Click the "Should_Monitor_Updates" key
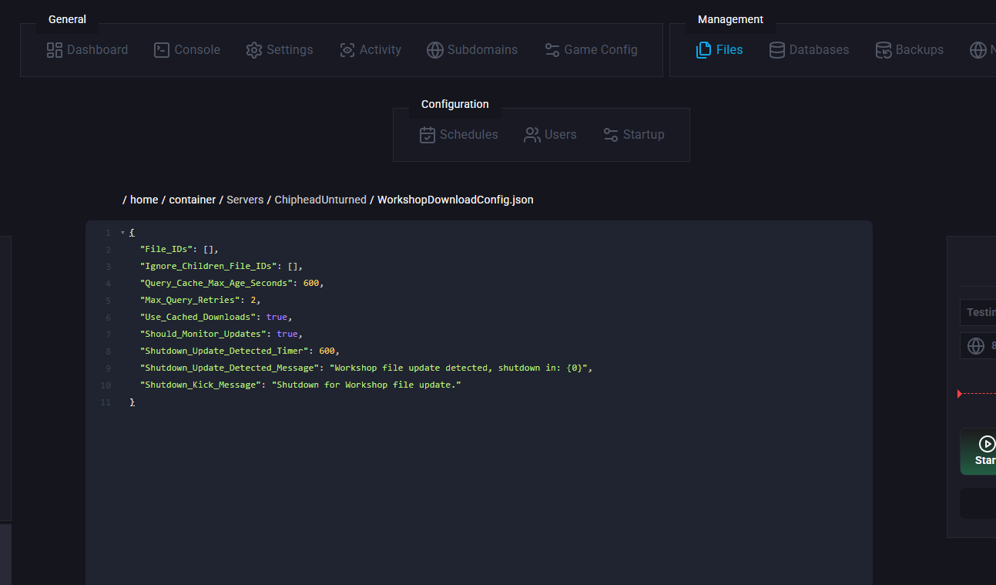 [x=203, y=334]
